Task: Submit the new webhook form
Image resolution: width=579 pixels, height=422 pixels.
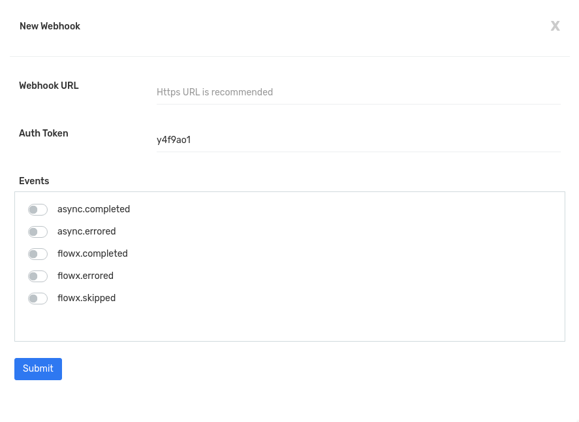Action: (x=38, y=369)
